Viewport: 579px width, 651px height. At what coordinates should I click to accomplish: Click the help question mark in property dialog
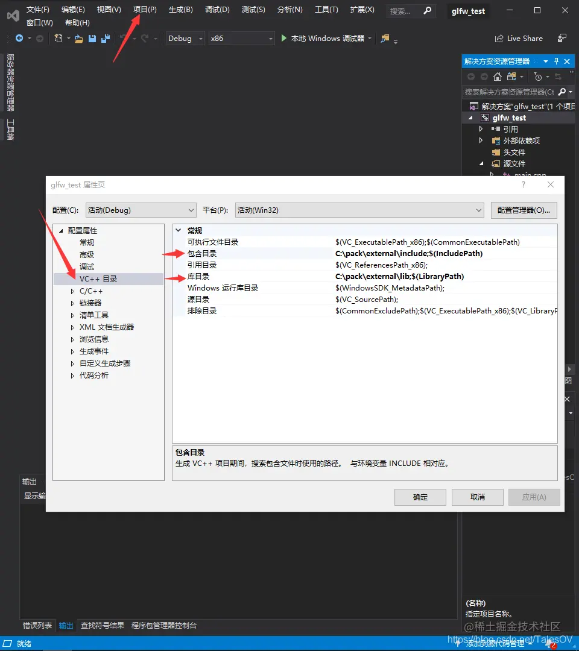524,184
